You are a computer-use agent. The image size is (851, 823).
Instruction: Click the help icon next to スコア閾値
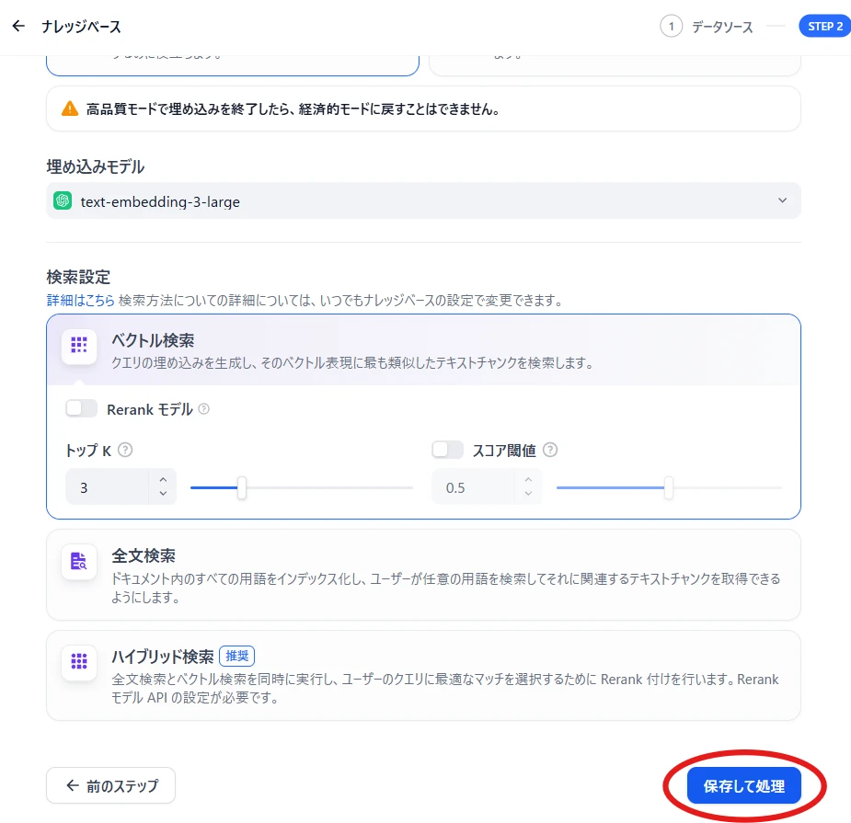pyautogui.click(x=550, y=450)
